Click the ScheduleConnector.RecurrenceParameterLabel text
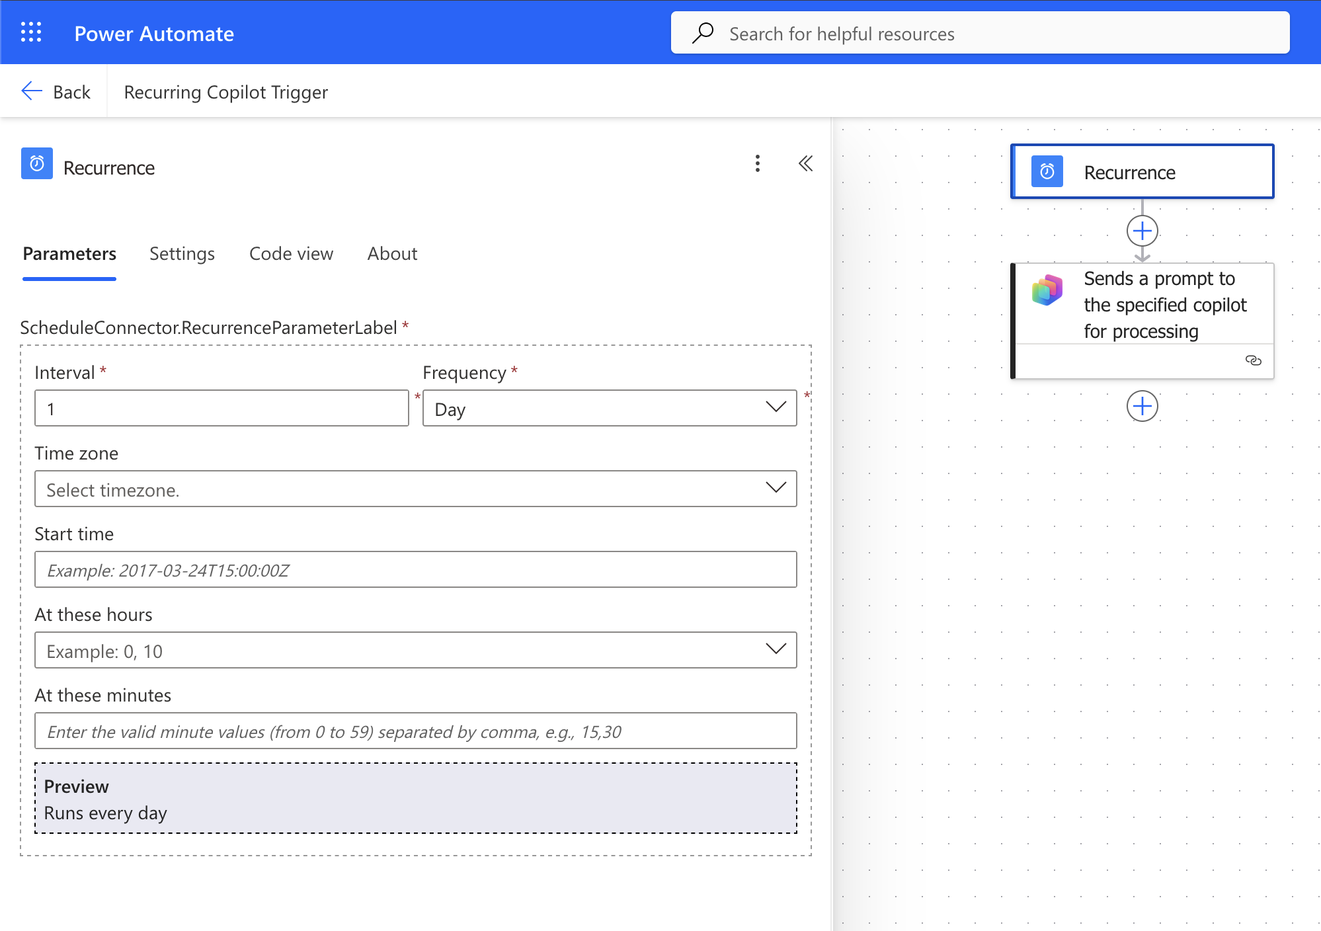The image size is (1321, 931). pyautogui.click(x=208, y=327)
